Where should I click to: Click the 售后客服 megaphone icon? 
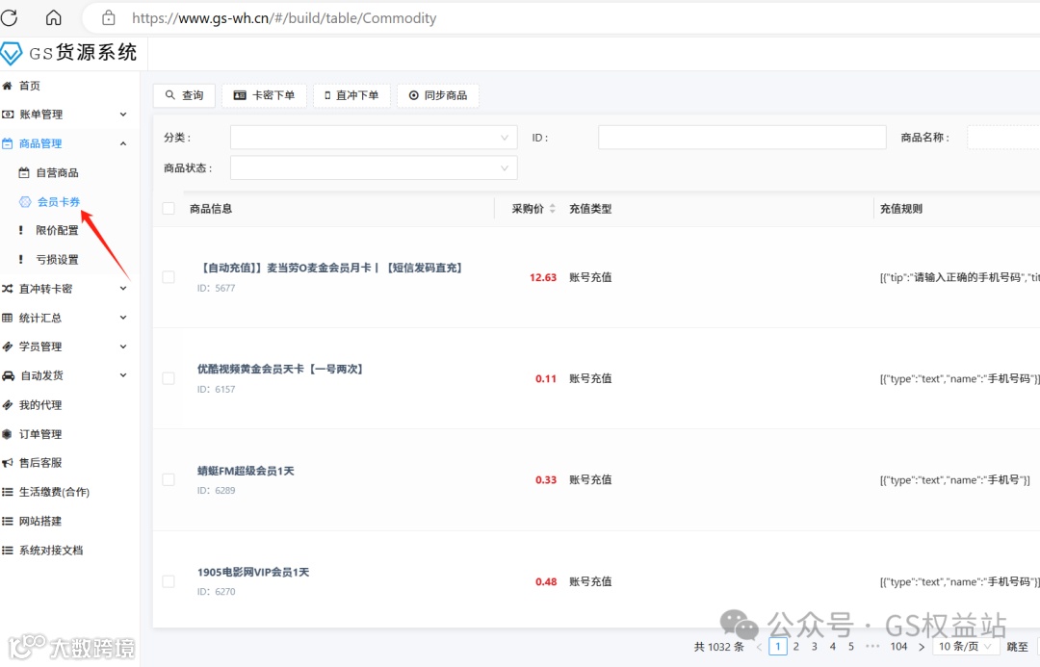[8, 462]
